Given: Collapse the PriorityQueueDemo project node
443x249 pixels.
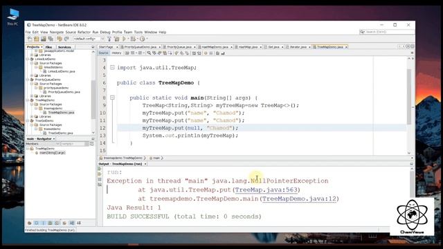Looking at the screenshot, I should 28,80.
